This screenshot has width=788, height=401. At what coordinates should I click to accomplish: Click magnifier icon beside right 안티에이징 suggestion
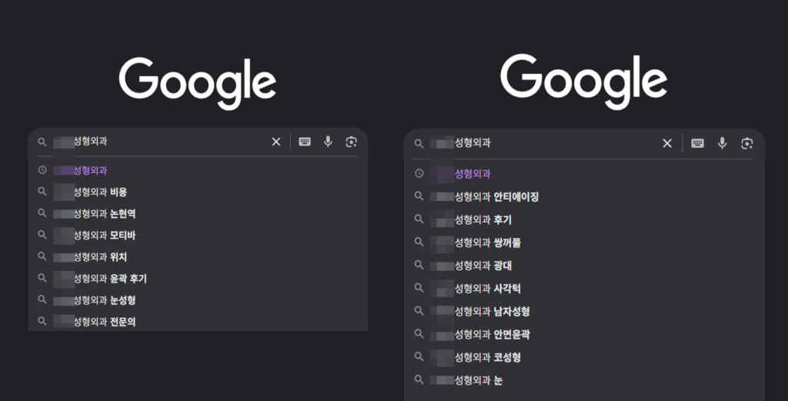(x=419, y=196)
